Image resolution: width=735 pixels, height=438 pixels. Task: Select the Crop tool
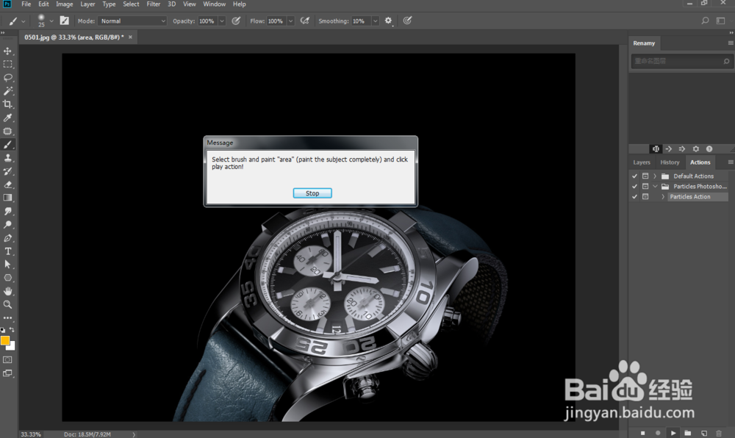tap(7, 104)
